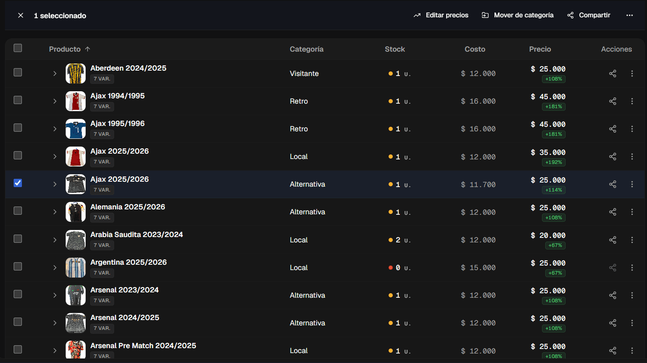Expand variants for Ajax 1995/1996
Image resolution: width=647 pixels, height=363 pixels.
coord(55,129)
